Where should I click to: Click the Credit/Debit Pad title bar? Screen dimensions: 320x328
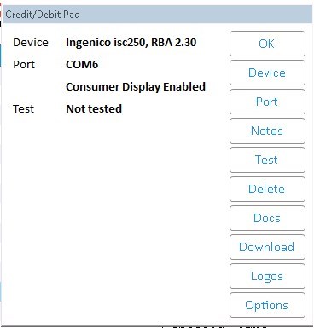click(x=158, y=15)
